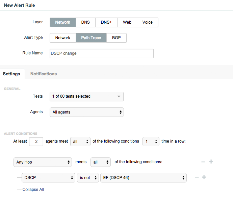Switch alert type to BGP
This screenshot has height=198, width=233.
116,38
